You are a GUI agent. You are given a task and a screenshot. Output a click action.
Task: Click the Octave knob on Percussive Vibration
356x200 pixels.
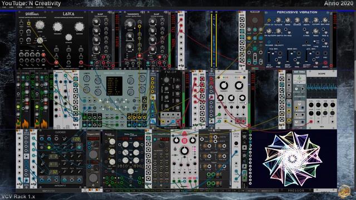278,20
